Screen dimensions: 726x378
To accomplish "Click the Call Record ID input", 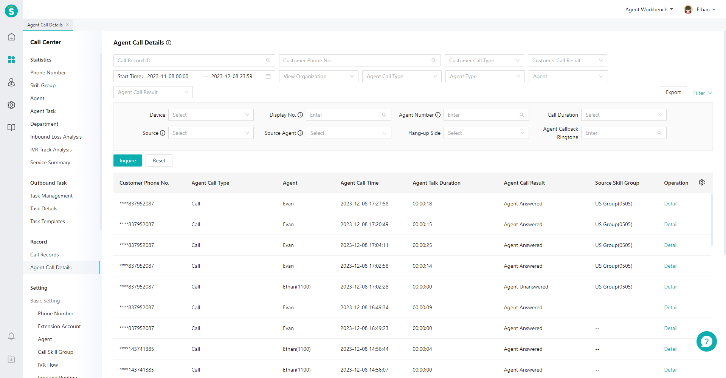I will click(194, 60).
